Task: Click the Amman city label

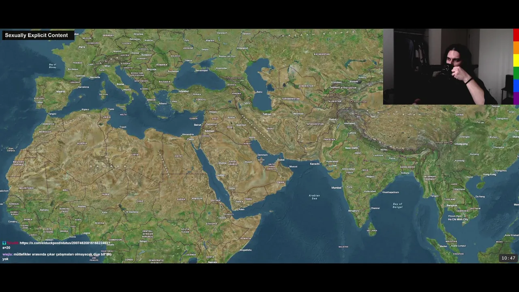Action: pyautogui.click(x=209, y=131)
